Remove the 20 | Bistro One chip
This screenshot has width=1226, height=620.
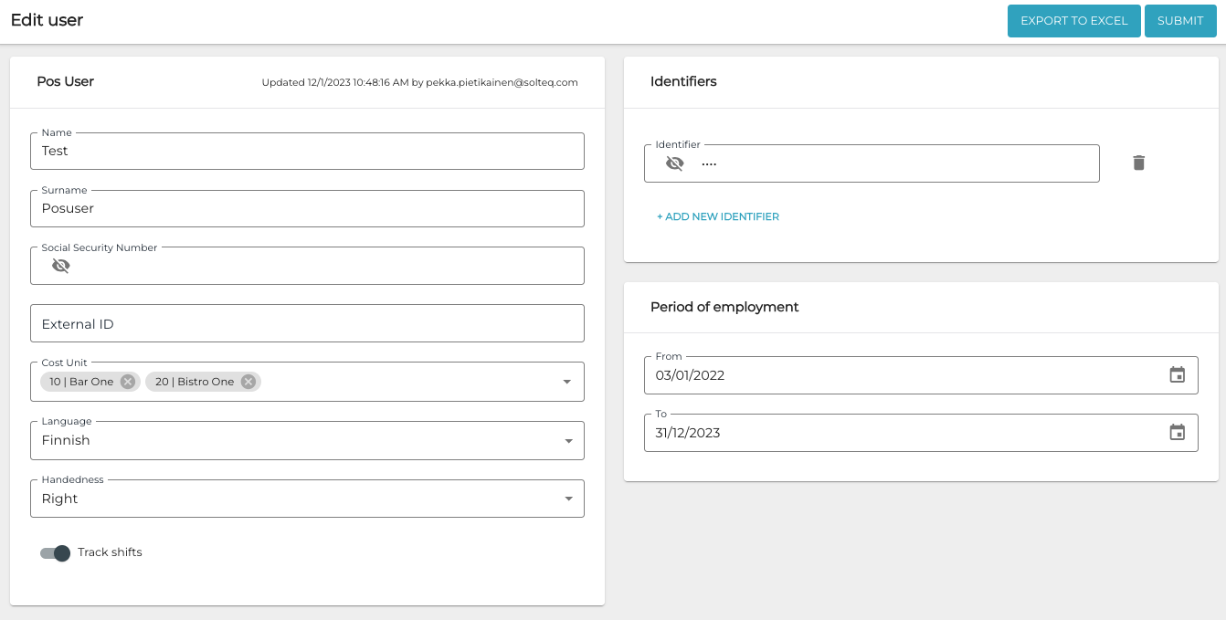coord(248,382)
